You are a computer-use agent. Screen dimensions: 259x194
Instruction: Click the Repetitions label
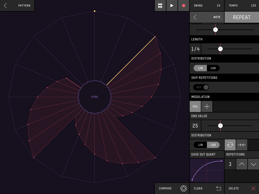point(235,155)
